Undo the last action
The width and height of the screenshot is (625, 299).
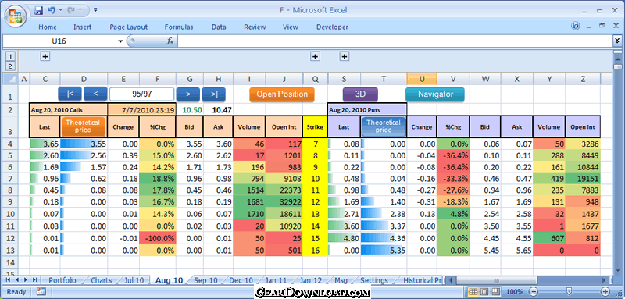(52, 10)
